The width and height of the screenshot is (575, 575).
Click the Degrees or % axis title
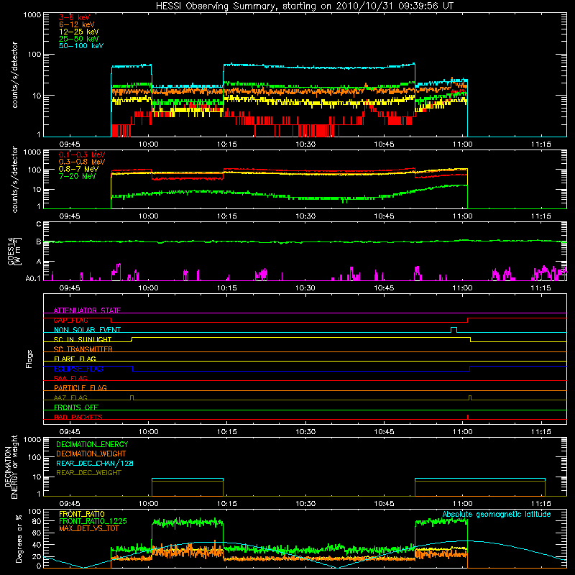19,538
